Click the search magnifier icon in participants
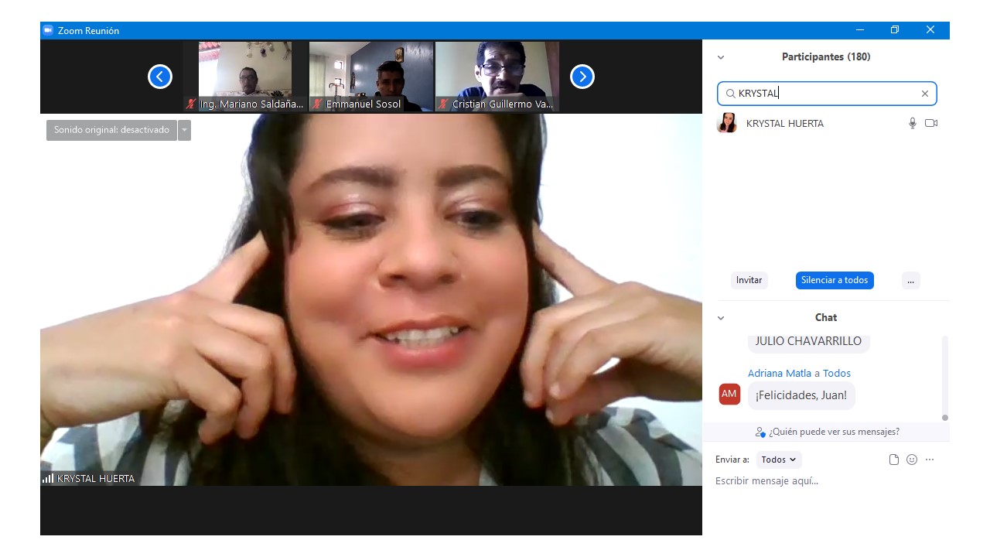 click(730, 94)
